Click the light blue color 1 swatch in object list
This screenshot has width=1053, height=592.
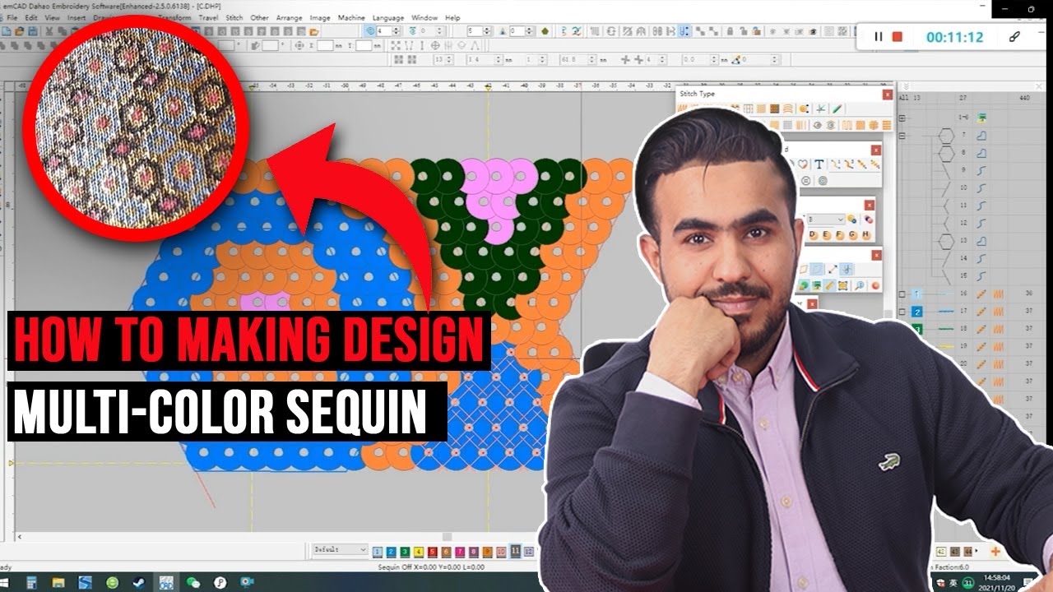coord(916,294)
